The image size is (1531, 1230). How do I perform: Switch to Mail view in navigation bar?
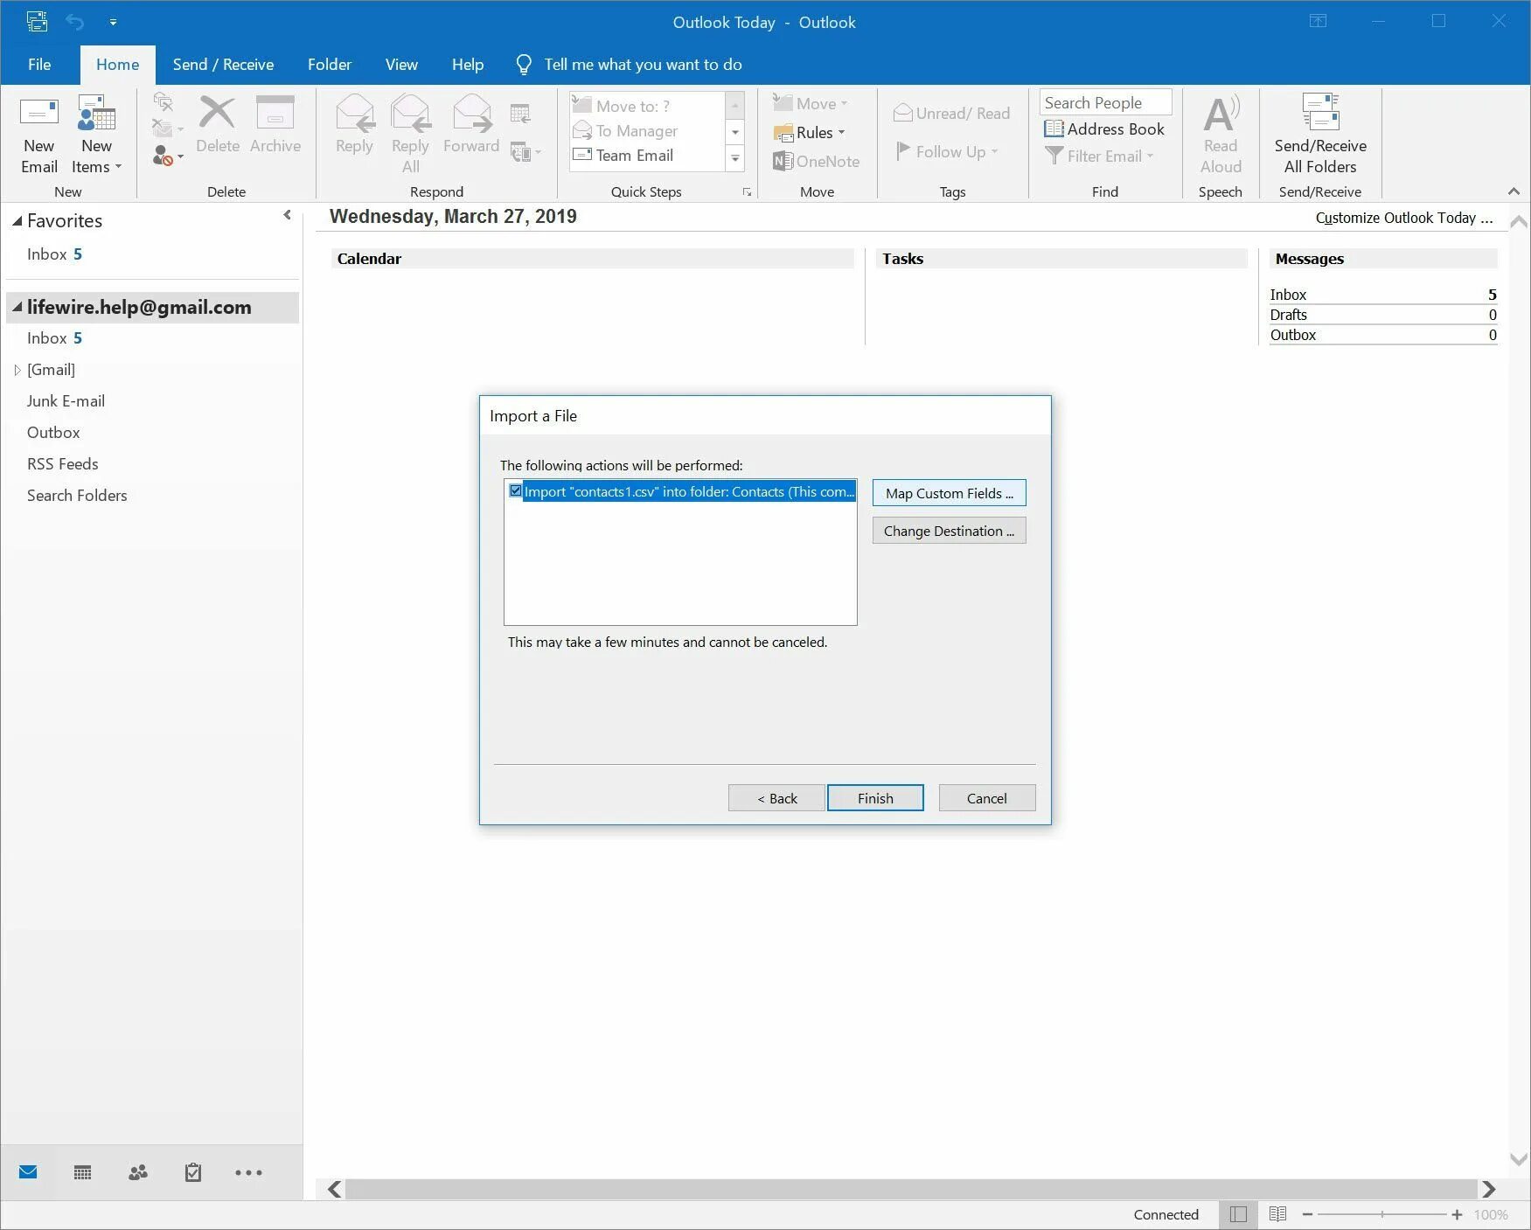pyautogui.click(x=28, y=1172)
